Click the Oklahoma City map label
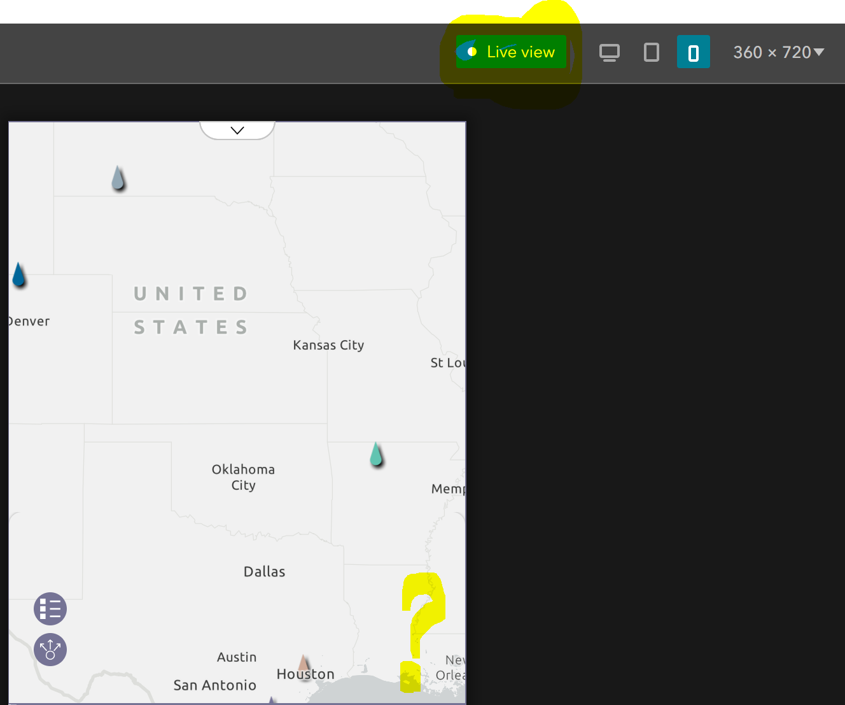This screenshot has width=845, height=705. [243, 477]
